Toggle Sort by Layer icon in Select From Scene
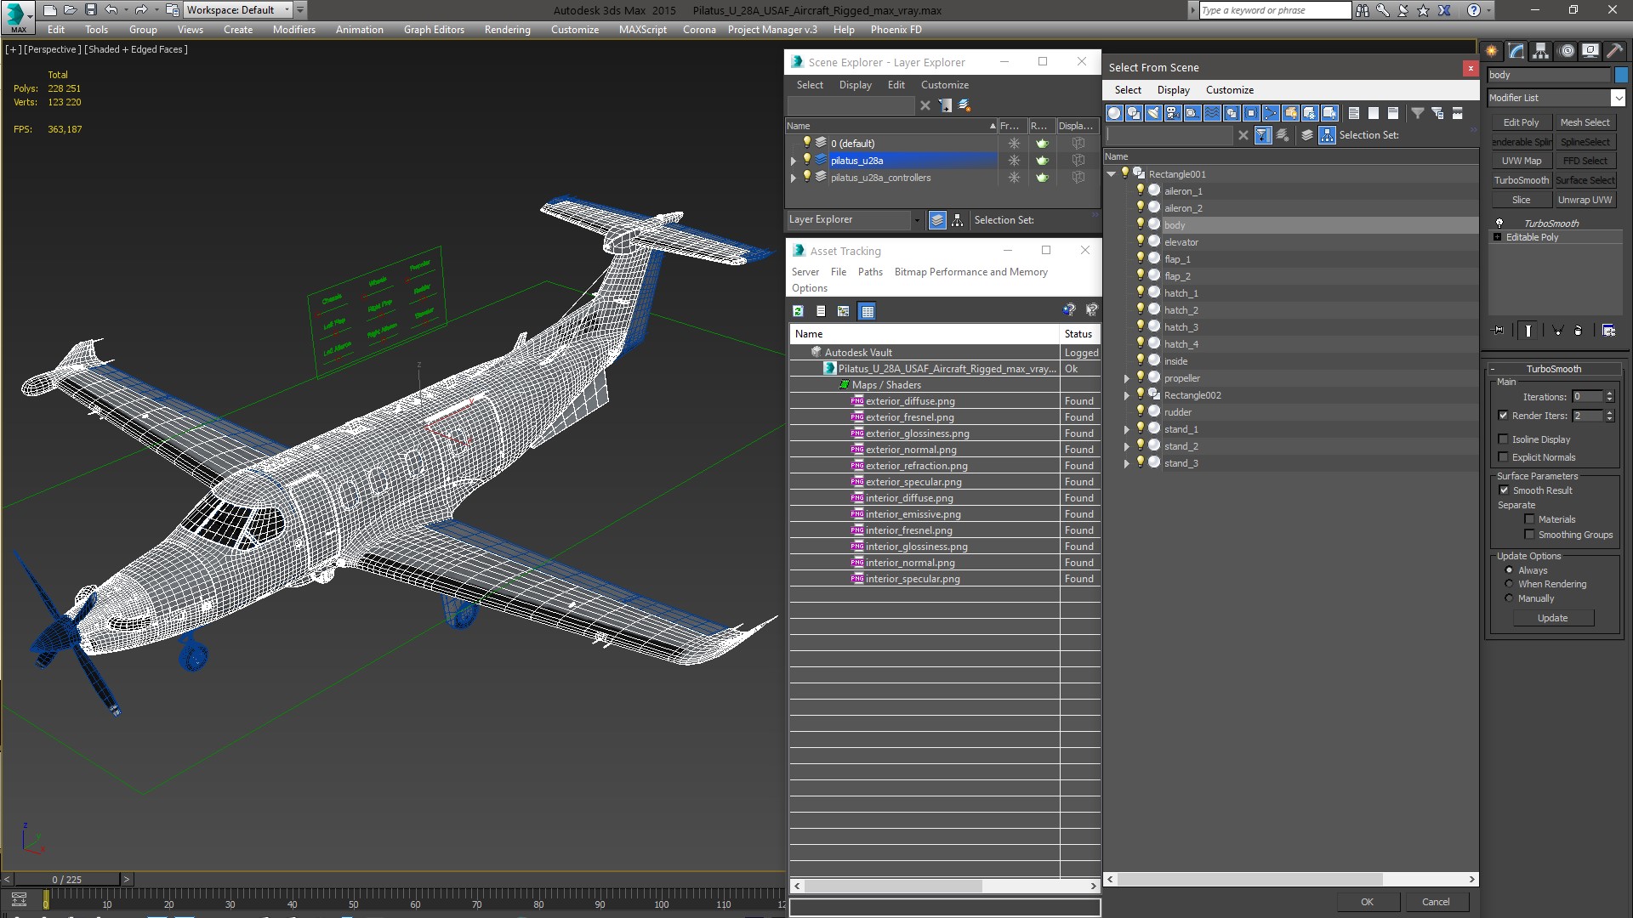Screen dimensions: 1633x918 [x=1307, y=135]
